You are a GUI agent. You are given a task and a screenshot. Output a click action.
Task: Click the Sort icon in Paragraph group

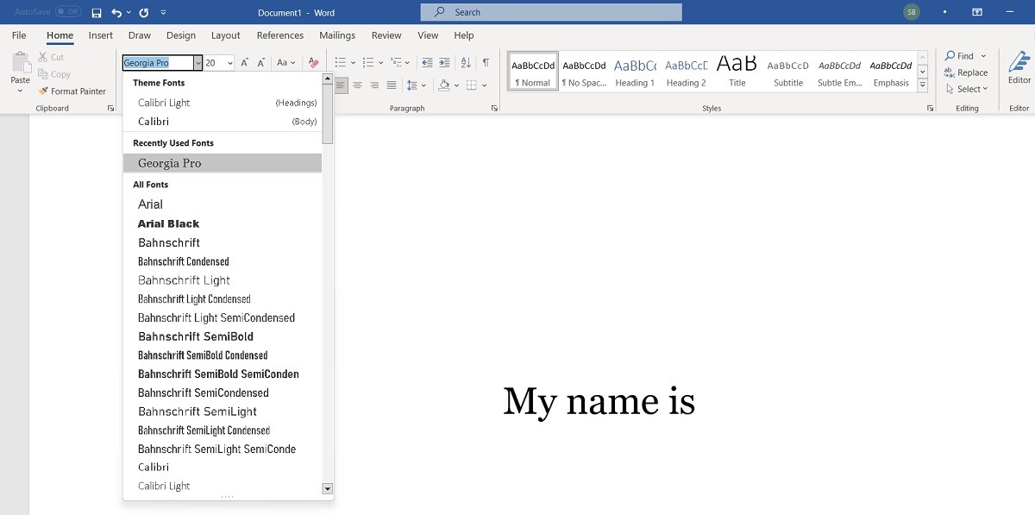[x=466, y=61]
